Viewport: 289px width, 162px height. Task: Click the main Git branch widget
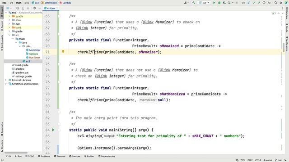[x=279, y=160]
